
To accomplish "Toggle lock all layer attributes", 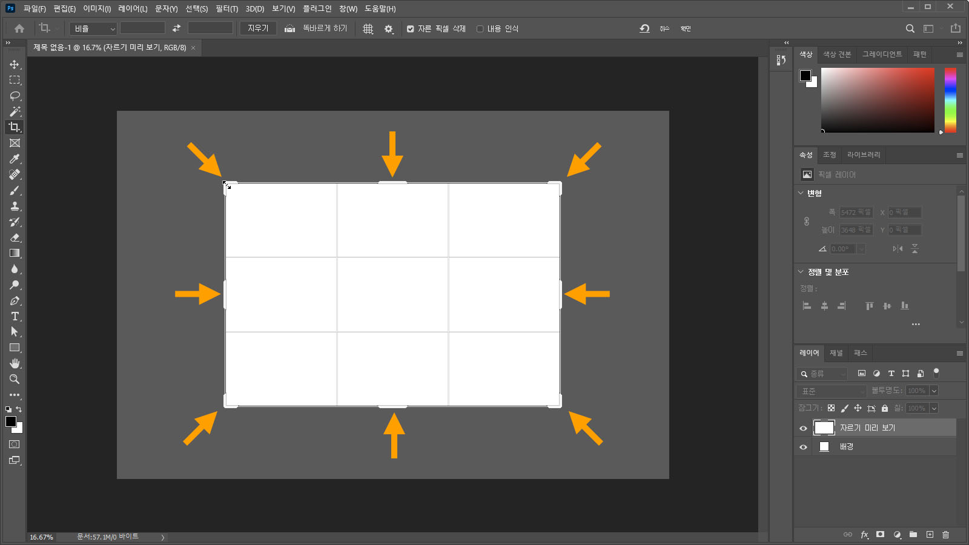I will (x=885, y=408).
